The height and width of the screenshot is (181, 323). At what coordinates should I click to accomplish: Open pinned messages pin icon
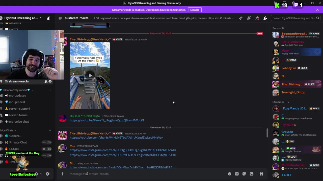[257, 18]
